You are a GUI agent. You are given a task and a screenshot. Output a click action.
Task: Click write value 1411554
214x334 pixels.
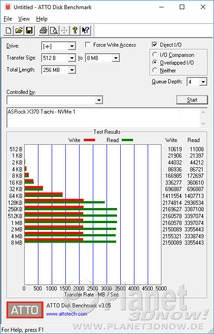[x=172, y=196]
